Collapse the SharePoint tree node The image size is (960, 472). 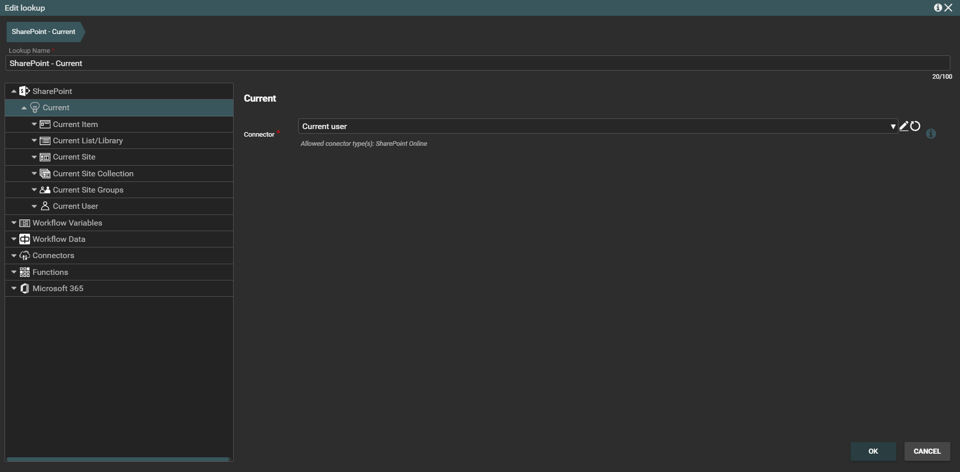pos(14,91)
